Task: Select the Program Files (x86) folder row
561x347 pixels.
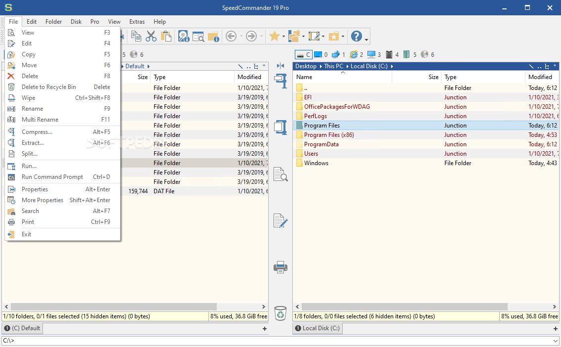Action: click(x=427, y=134)
